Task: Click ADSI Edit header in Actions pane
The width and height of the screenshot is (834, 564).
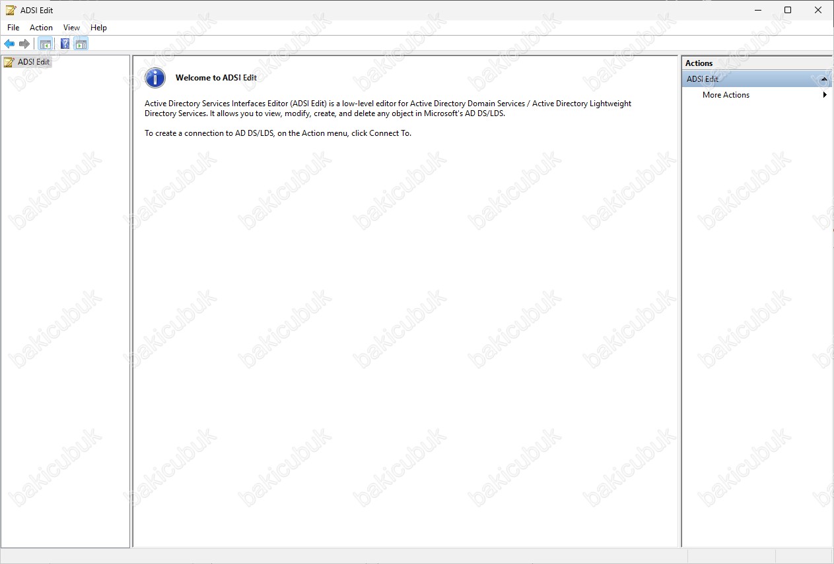Action: pyautogui.click(x=757, y=79)
